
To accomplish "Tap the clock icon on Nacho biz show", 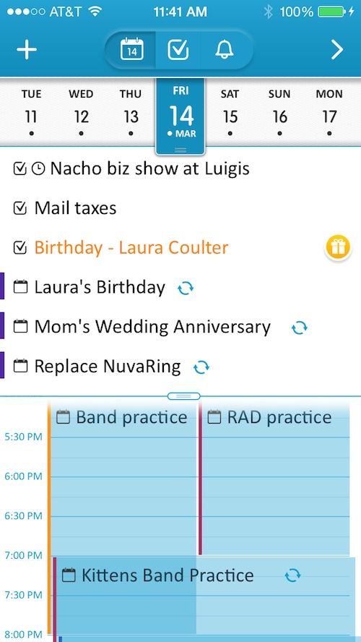I will tap(38, 168).
